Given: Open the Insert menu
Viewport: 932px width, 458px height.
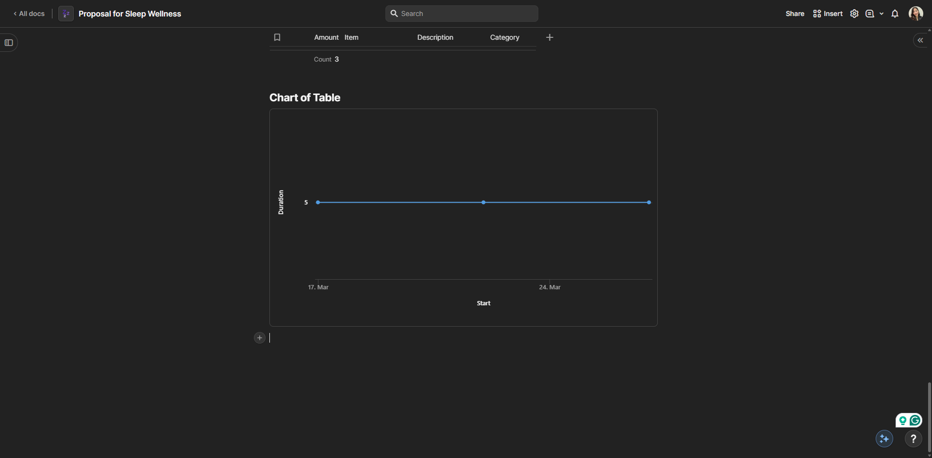Looking at the screenshot, I should (x=828, y=14).
